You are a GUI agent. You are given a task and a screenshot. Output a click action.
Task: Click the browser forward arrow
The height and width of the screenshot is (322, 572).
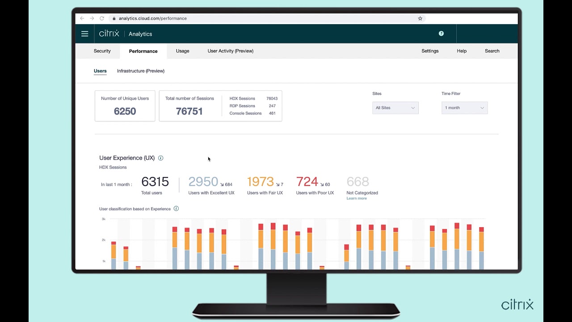[92, 18]
